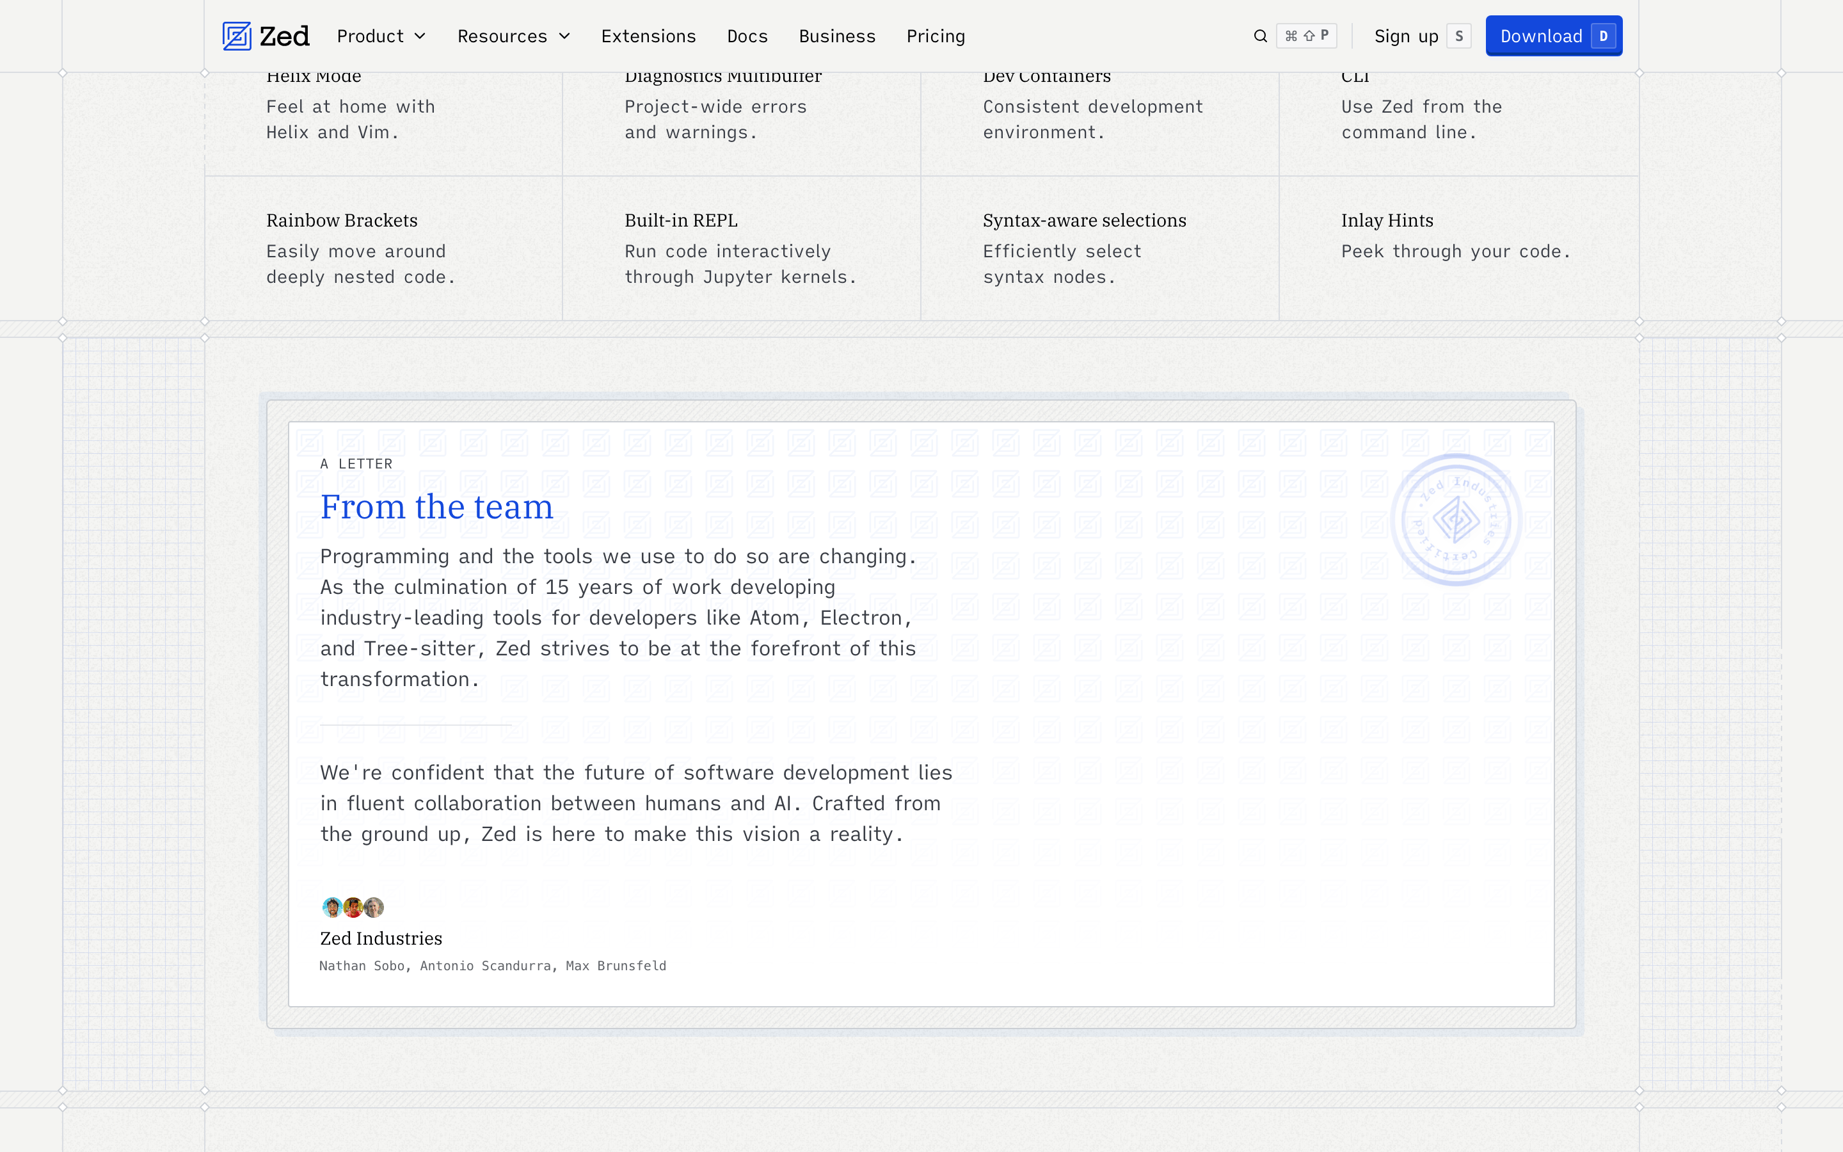Click the "Zed Industries" signature text
This screenshot has height=1152, width=1843.
coord(381,938)
